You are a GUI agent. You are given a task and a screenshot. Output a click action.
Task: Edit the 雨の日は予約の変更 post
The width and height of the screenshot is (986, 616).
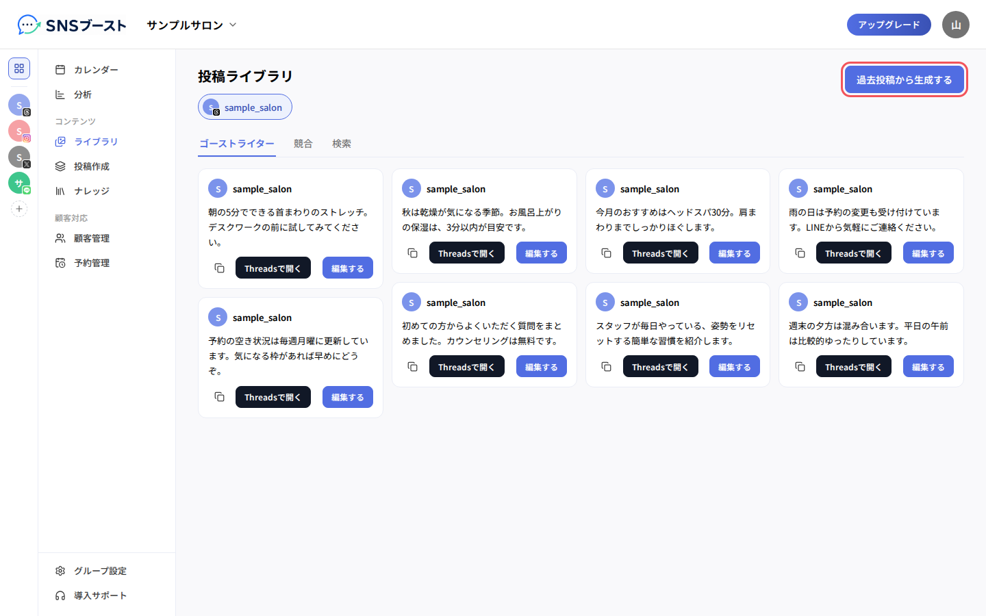point(928,253)
